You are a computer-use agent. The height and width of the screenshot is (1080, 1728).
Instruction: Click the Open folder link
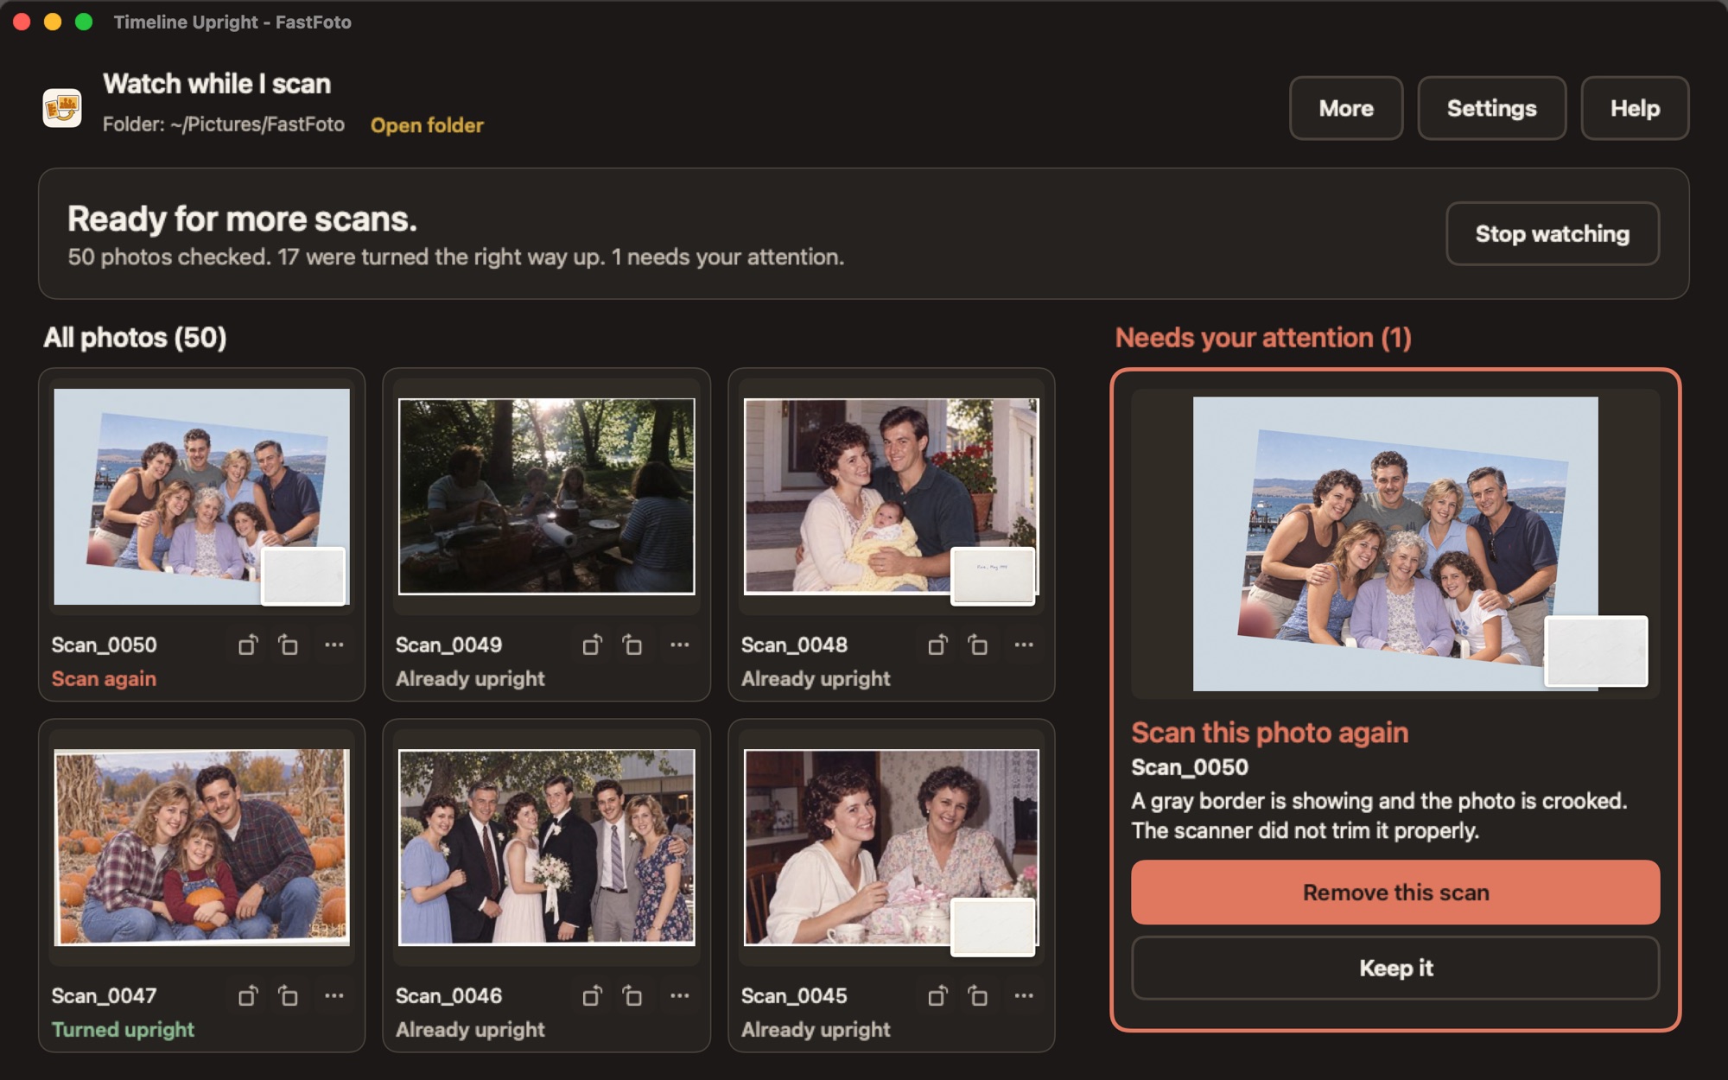(427, 125)
